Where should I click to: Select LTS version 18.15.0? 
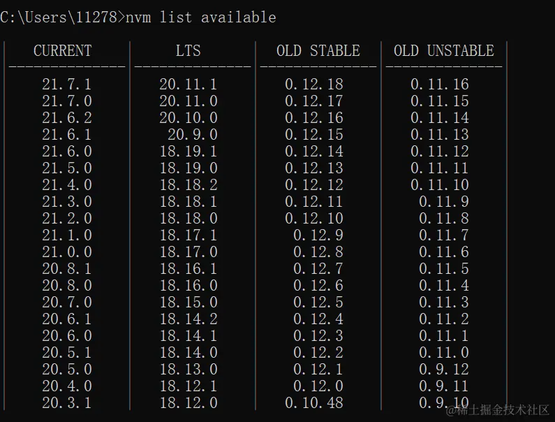click(188, 303)
